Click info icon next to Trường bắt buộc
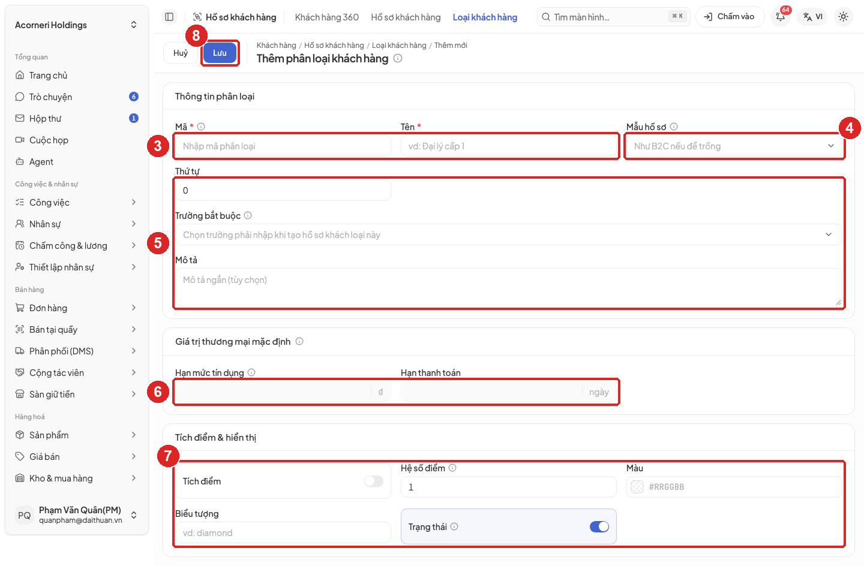 point(248,215)
